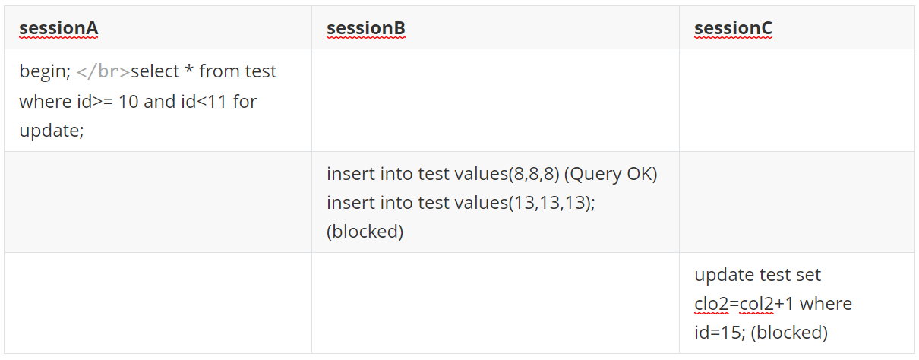
Task: Click the sessionB column header
Action: (x=365, y=28)
